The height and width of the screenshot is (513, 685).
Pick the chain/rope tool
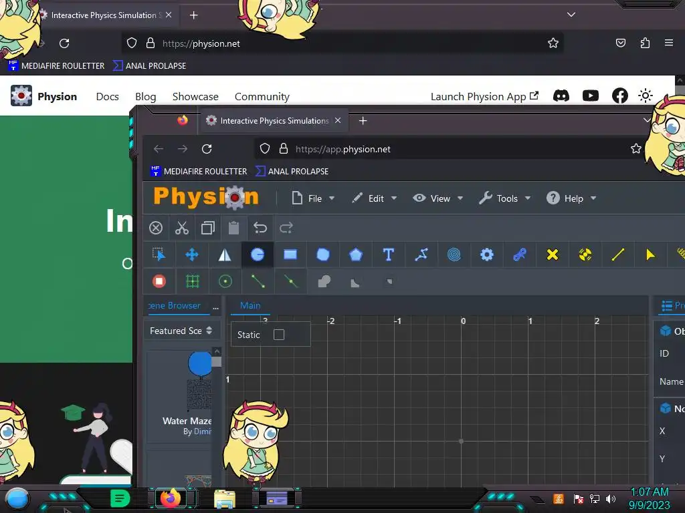(x=519, y=254)
